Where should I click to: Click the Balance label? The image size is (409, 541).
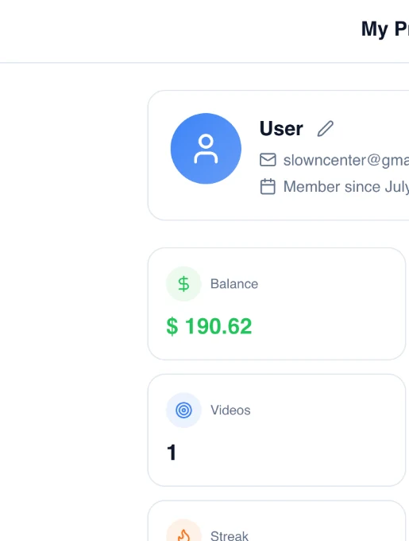pyautogui.click(x=234, y=284)
